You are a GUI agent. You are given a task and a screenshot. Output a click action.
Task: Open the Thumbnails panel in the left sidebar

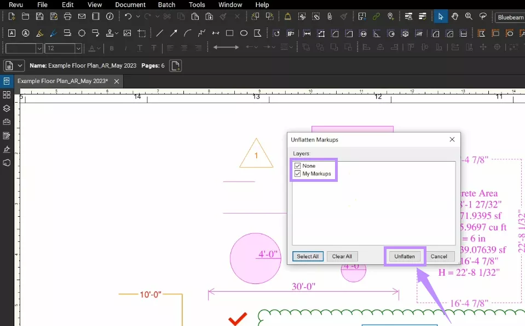(6, 94)
